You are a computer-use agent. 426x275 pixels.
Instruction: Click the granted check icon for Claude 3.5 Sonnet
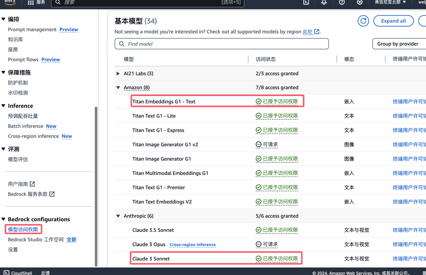pyautogui.click(x=258, y=230)
